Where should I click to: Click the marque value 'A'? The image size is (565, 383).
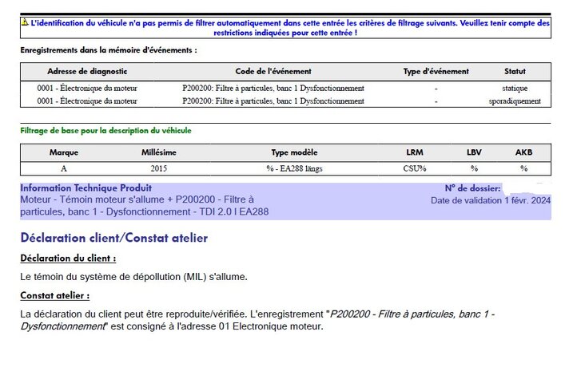64,168
